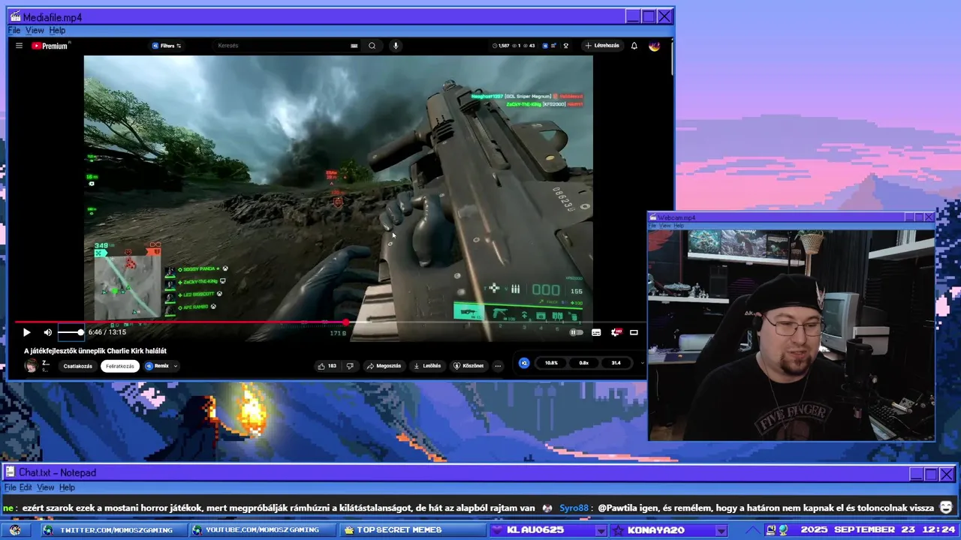Open the player settings gear icon
Viewport: 961px width, 540px height.
coord(616,332)
